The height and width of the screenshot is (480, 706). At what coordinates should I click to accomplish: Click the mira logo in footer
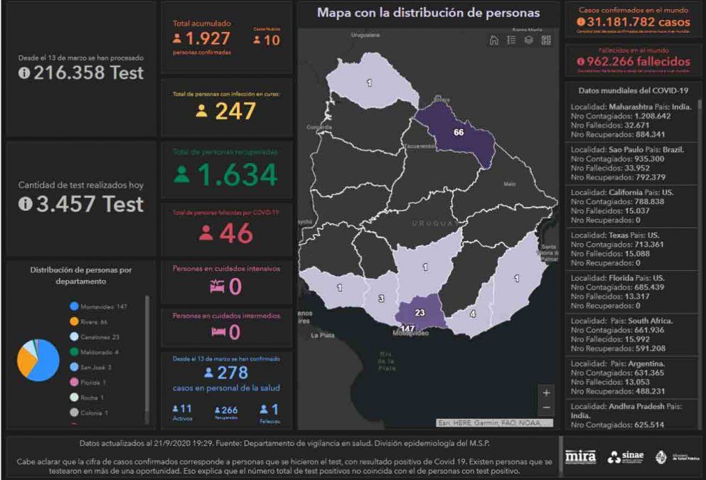click(580, 457)
